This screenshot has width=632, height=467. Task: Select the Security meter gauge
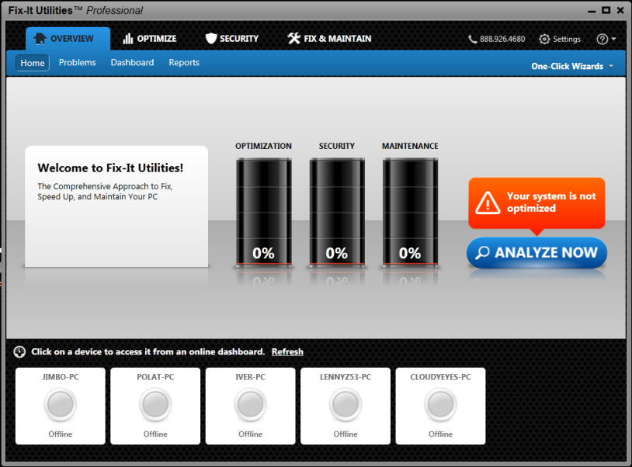(337, 213)
